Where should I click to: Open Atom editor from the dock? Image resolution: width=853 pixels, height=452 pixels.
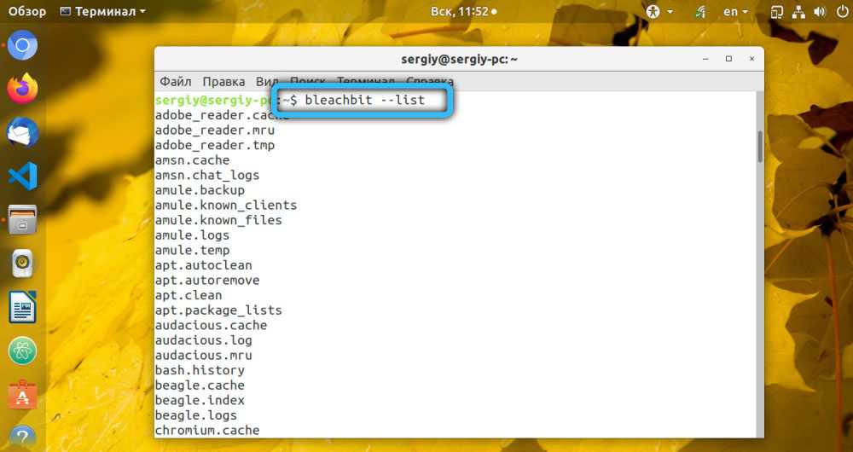click(x=23, y=351)
